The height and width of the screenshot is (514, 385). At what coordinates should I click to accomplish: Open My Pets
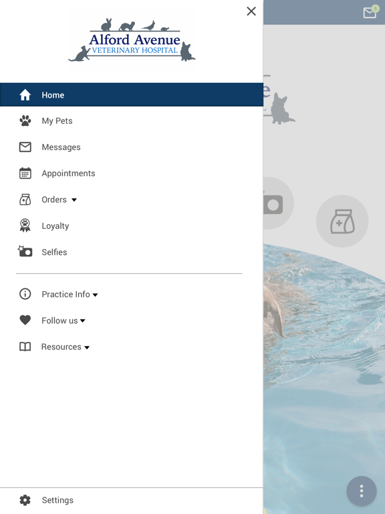57,121
